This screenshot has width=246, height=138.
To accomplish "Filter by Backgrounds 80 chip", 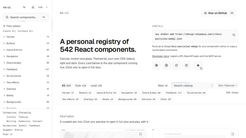I will pyautogui.click(x=127, y=99).
